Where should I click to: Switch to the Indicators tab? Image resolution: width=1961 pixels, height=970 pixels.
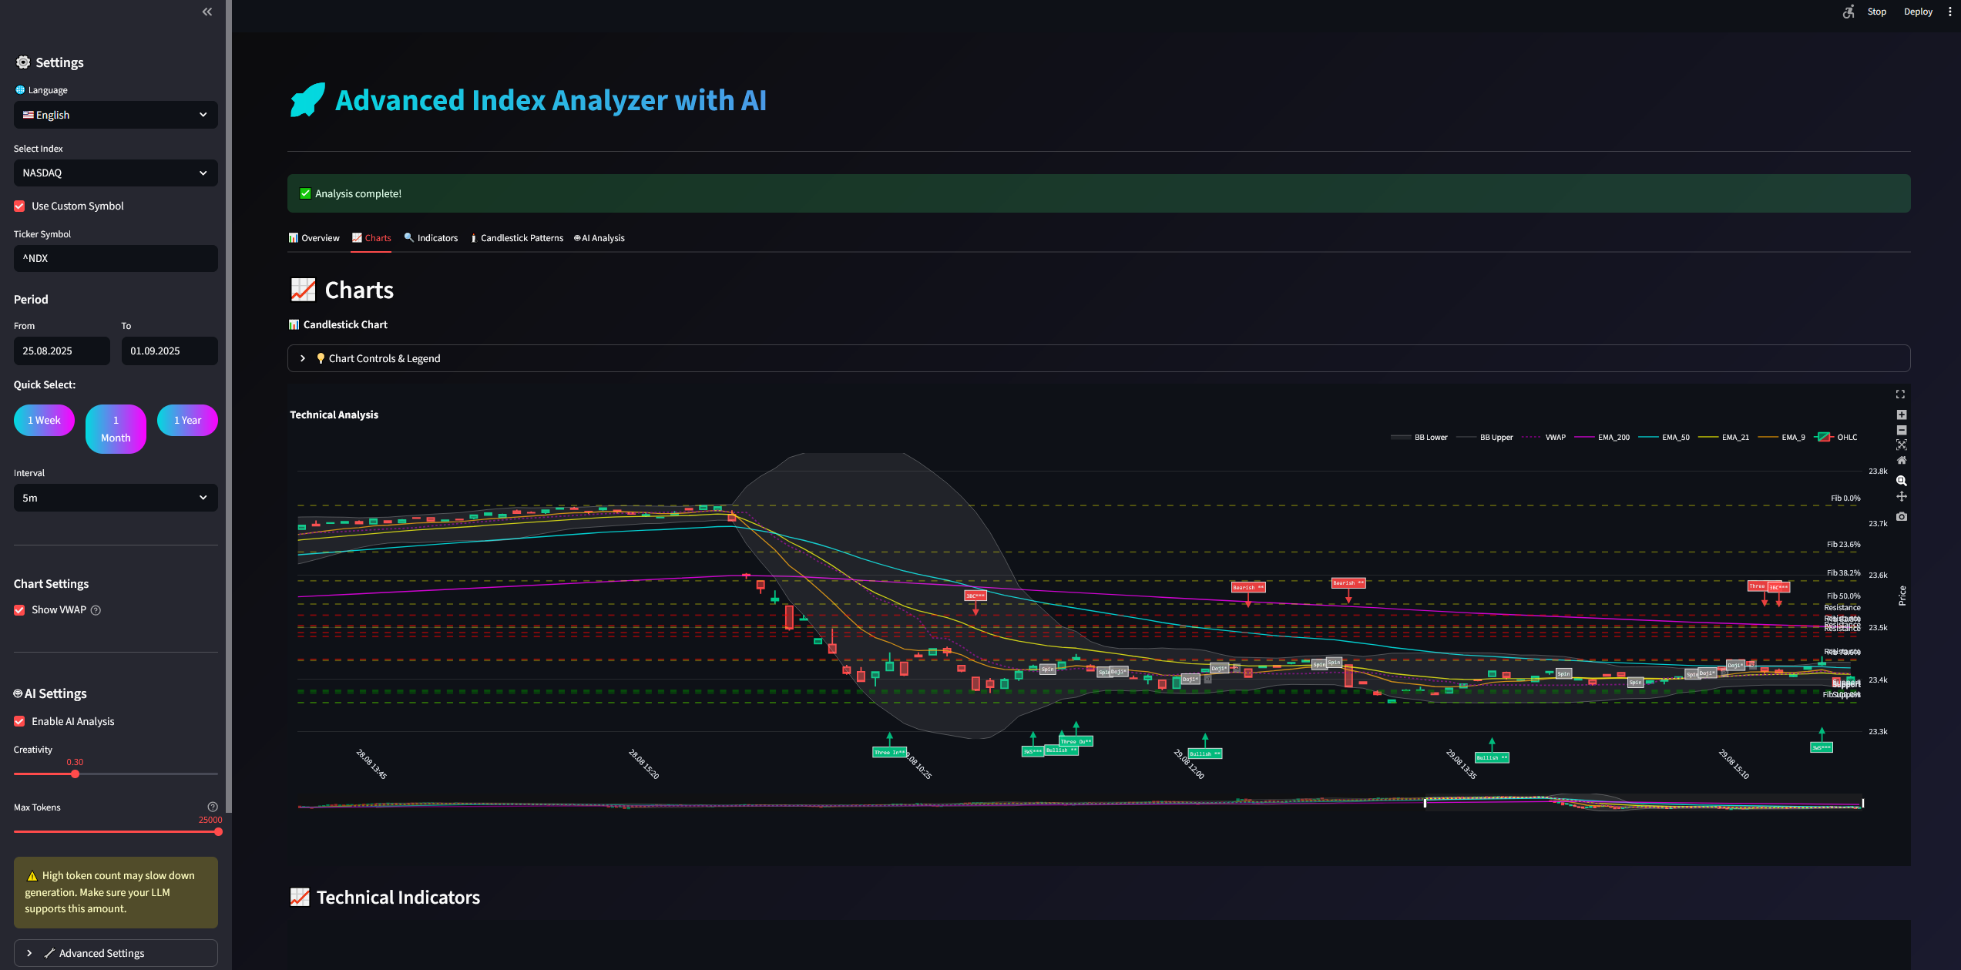[x=431, y=238]
